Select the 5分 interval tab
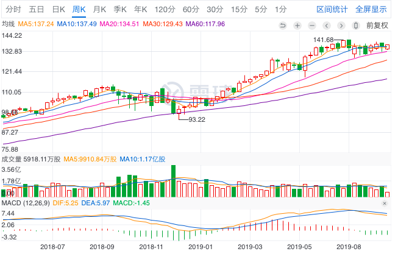 [x=261, y=10]
